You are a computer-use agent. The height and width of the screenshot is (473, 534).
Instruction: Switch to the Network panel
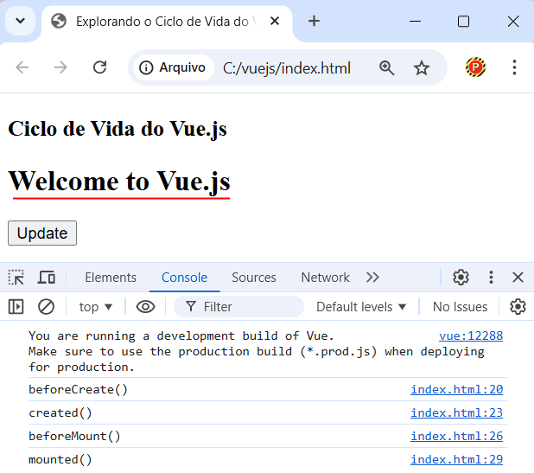[x=325, y=278]
